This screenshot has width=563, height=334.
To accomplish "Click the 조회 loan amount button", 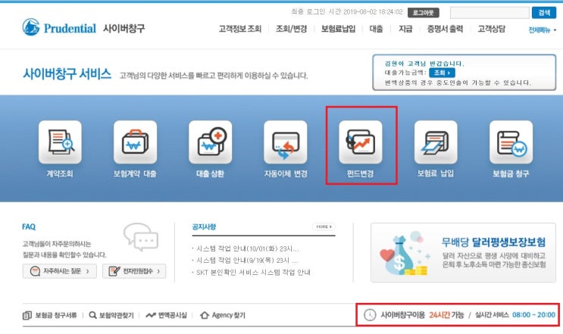I will click(x=442, y=73).
